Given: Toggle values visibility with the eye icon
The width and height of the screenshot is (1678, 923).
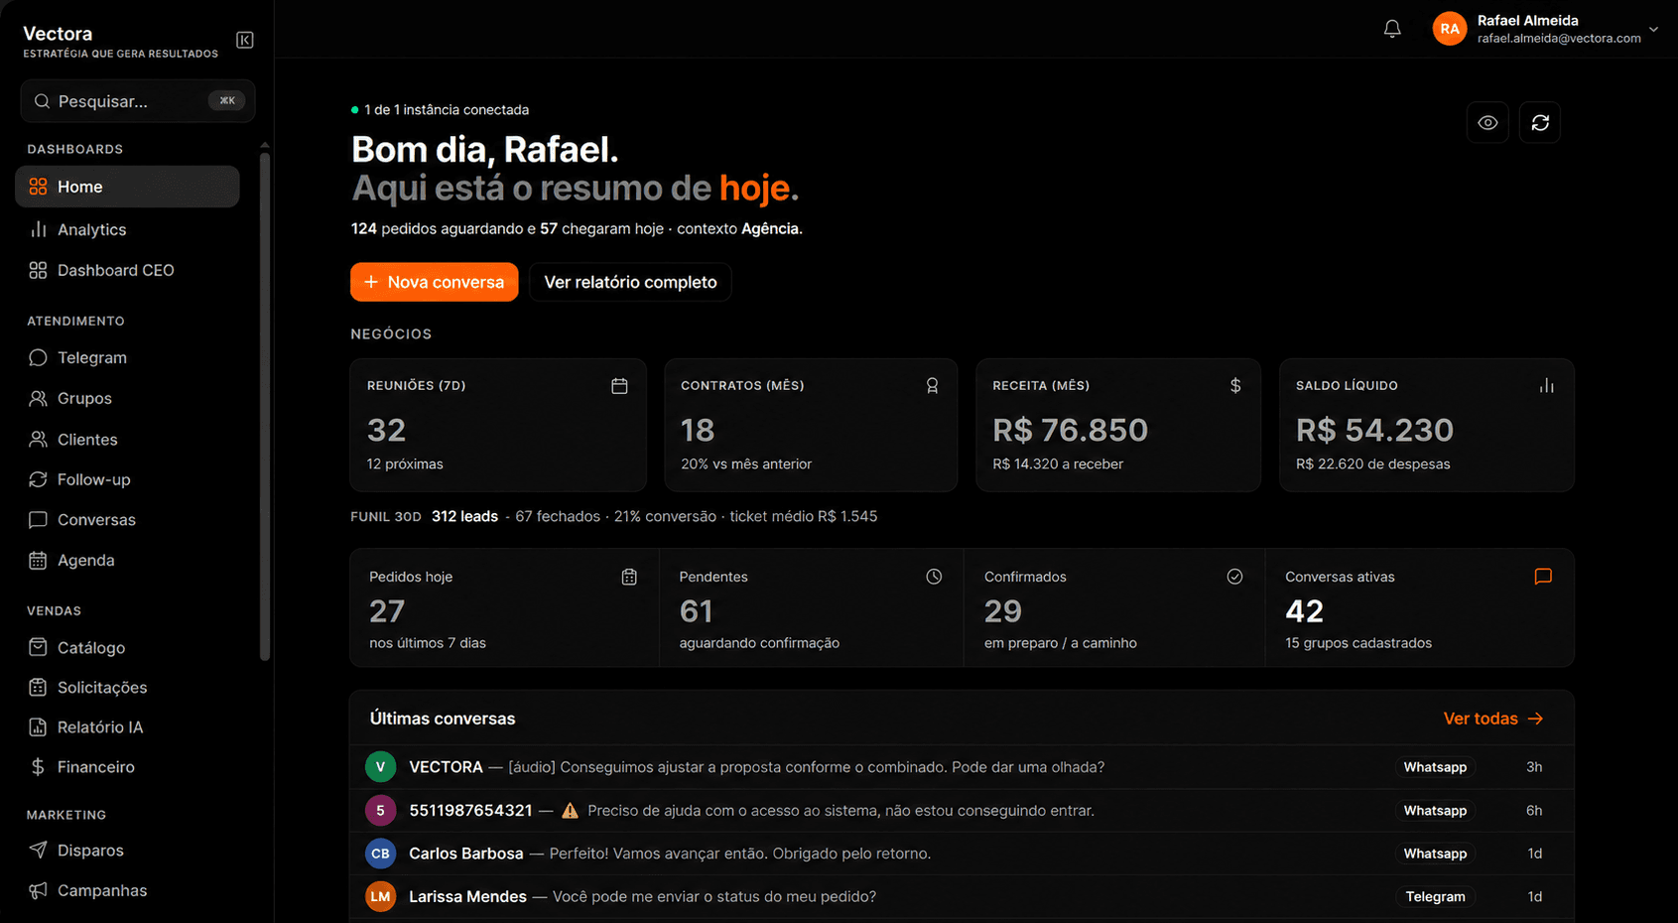Looking at the screenshot, I should (x=1487, y=122).
